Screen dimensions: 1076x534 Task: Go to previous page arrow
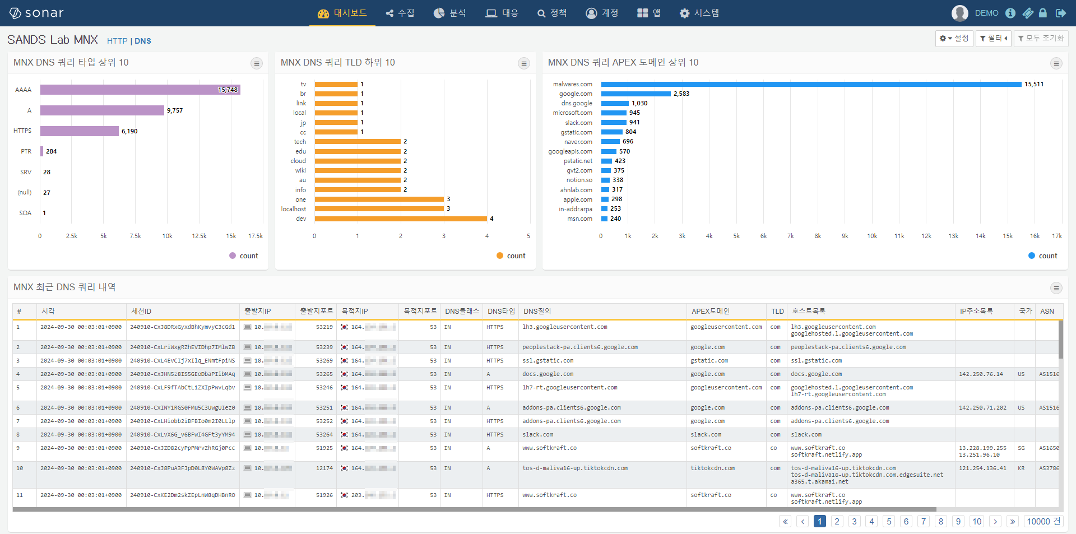tap(803, 521)
